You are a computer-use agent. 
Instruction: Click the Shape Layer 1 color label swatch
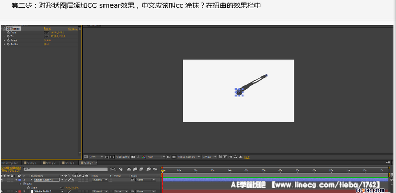[x=20, y=180]
